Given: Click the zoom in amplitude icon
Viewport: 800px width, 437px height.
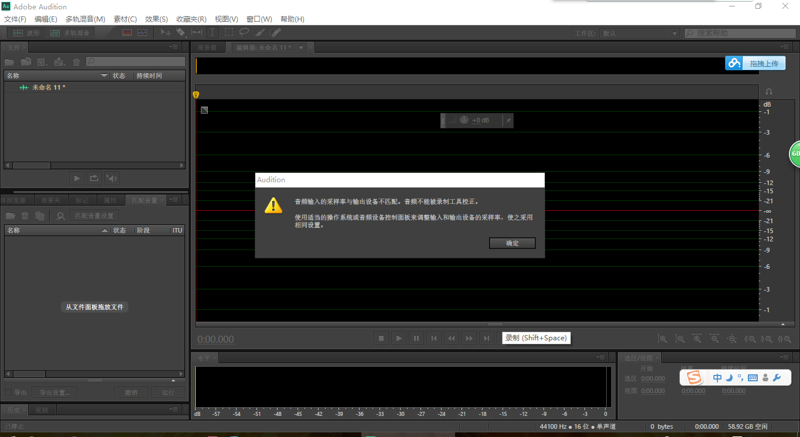Looking at the screenshot, I should click(662, 339).
